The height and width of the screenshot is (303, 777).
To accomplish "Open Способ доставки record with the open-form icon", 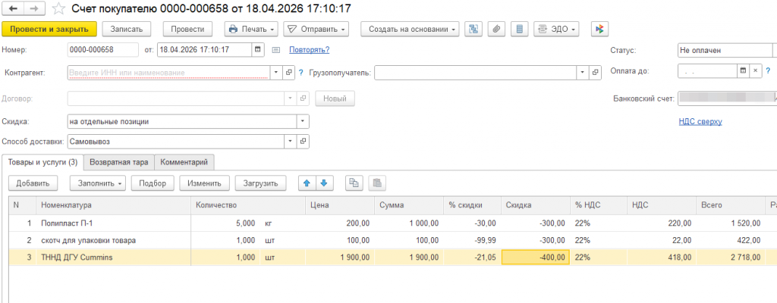I will (x=303, y=142).
